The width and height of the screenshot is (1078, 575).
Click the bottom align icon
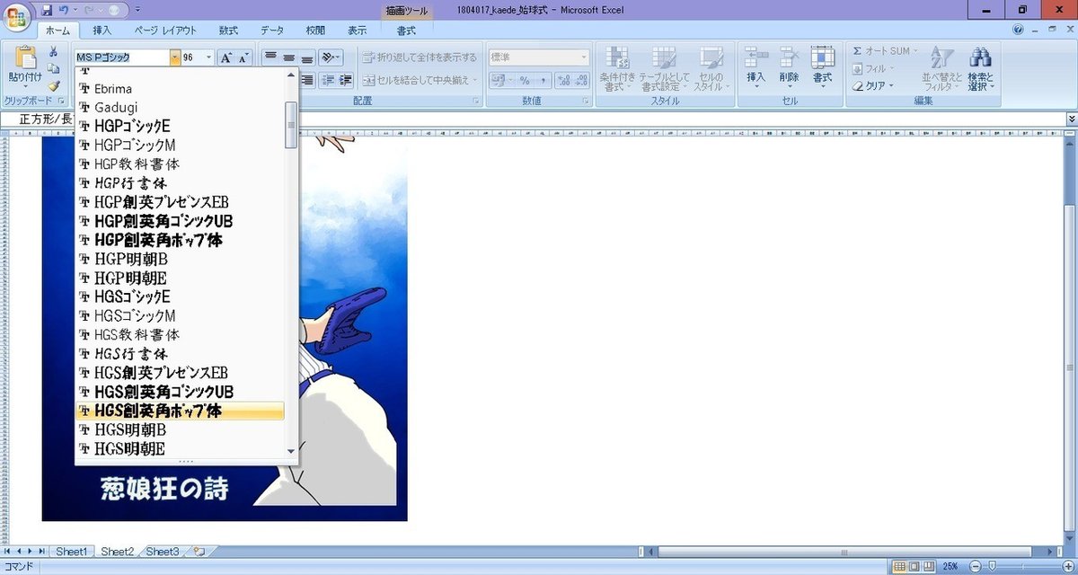pos(306,57)
